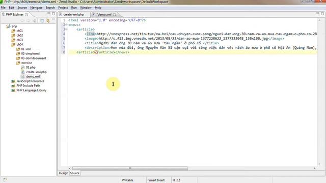Select the 01.php file

[x=31, y=67]
